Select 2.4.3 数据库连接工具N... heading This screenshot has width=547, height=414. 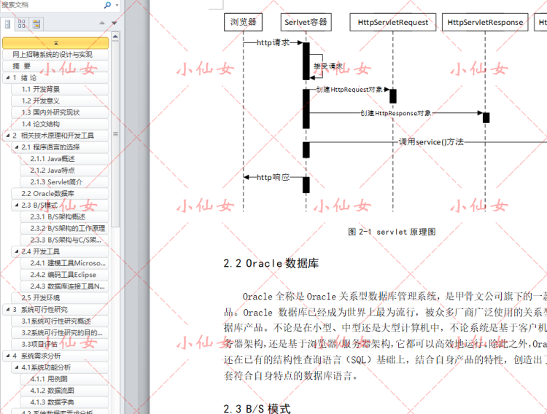click(x=64, y=286)
